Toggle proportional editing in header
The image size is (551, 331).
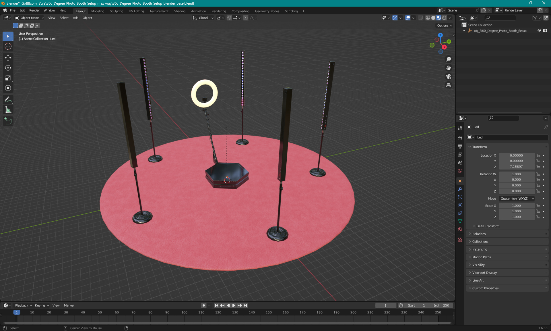point(246,18)
